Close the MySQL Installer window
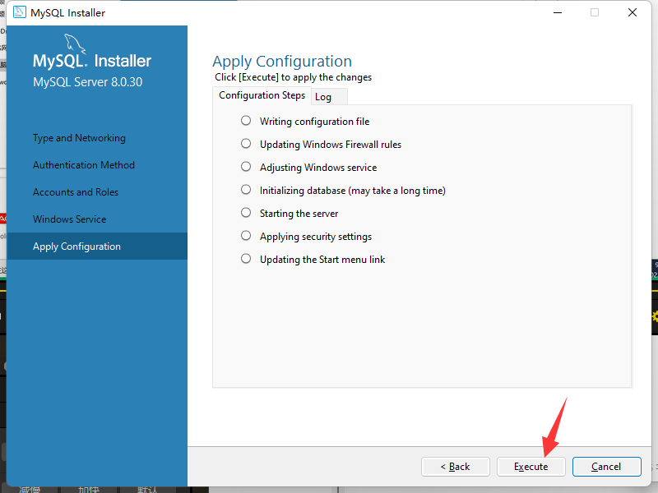This screenshot has height=493, width=658. click(x=633, y=12)
